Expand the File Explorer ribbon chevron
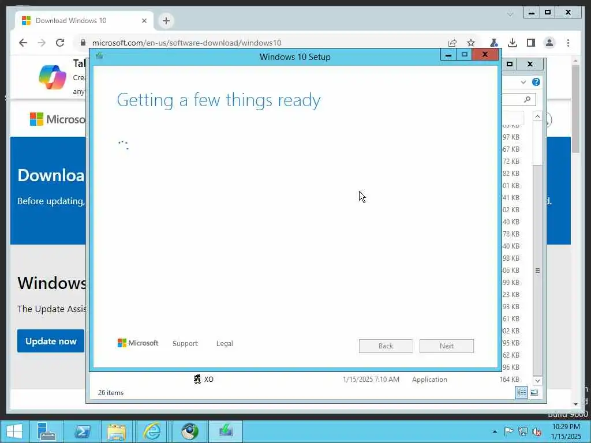 [x=523, y=82]
